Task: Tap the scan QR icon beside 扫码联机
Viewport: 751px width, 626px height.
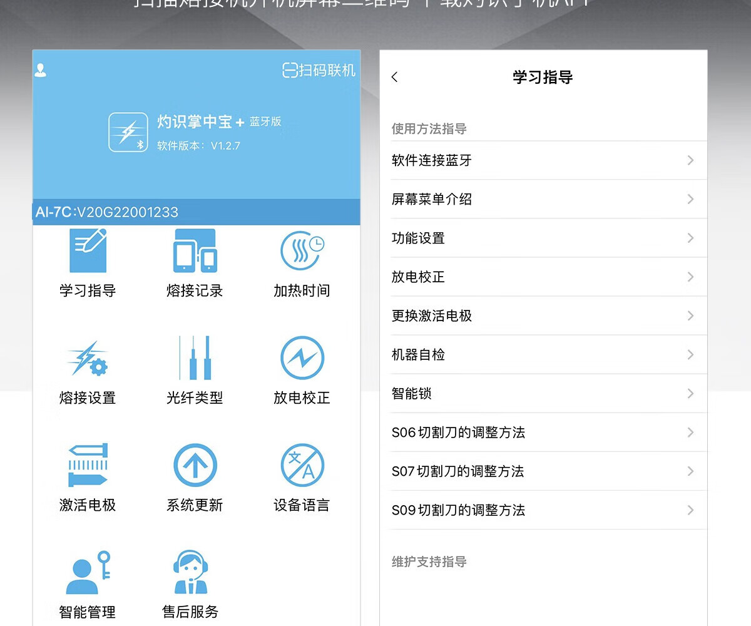Action: pyautogui.click(x=290, y=70)
